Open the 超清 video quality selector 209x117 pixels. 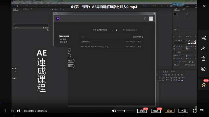click(170, 111)
